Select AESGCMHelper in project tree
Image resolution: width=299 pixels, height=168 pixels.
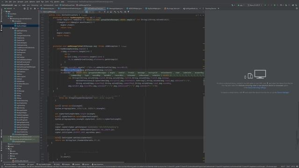[x=21, y=23]
